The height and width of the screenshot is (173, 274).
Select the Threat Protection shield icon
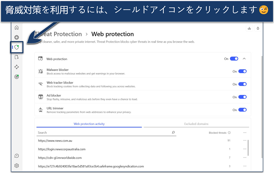click(x=17, y=47)
